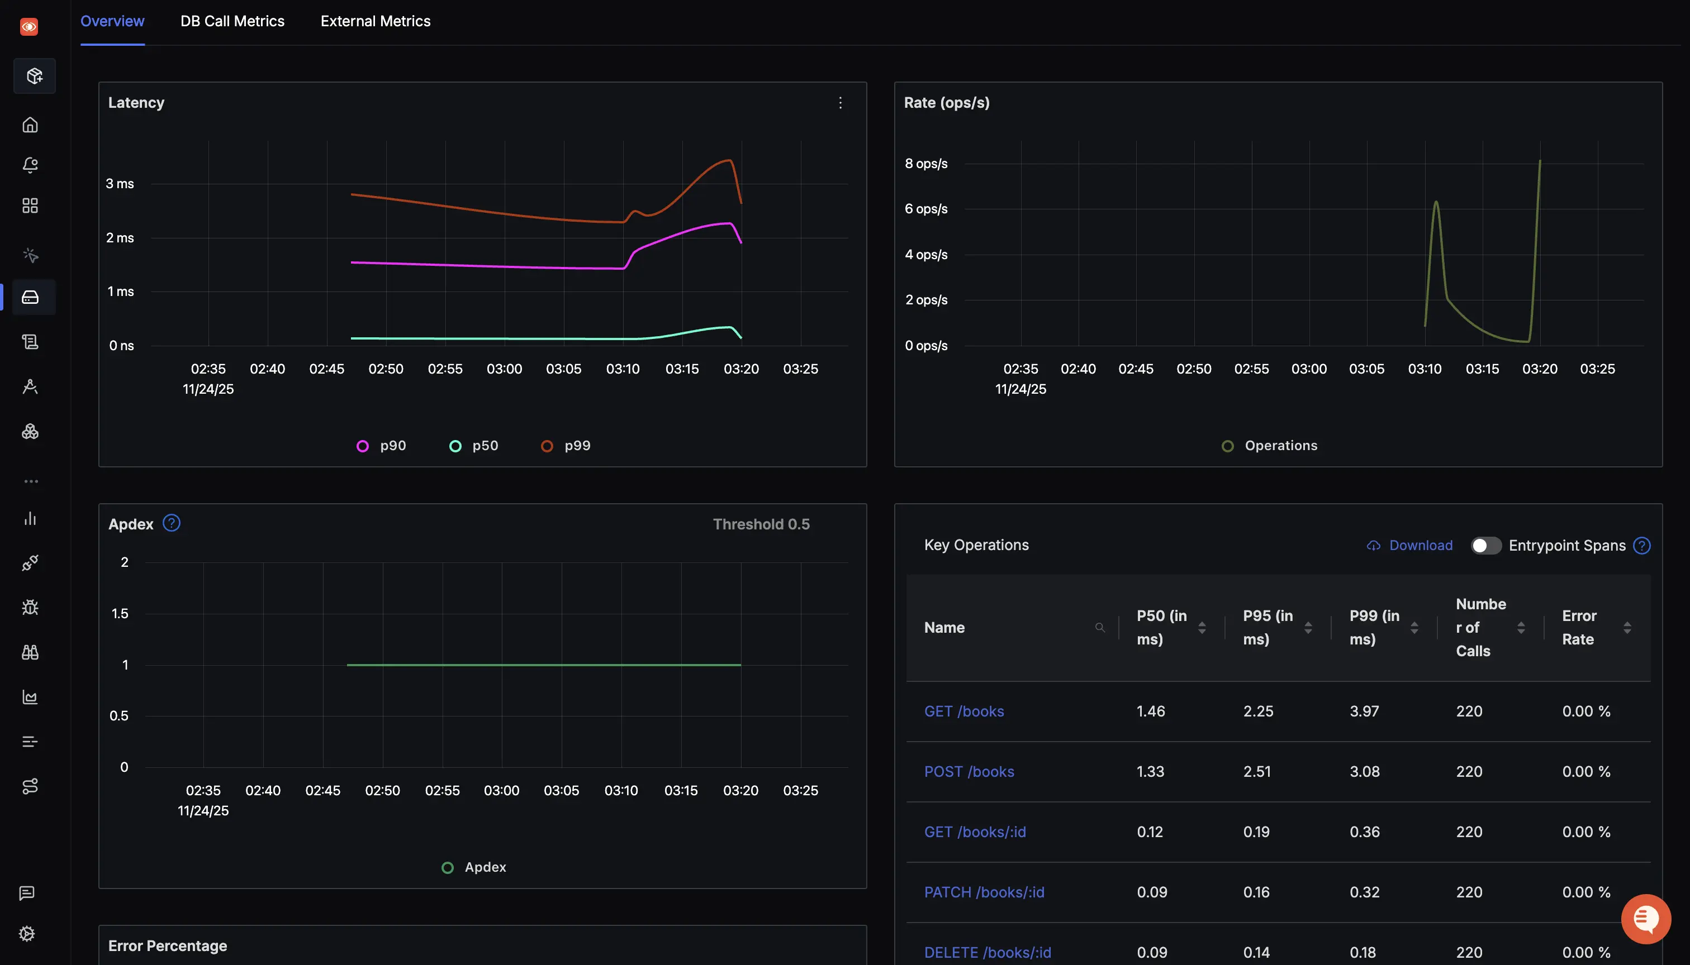Open Home from the sidebar

[x=30, y=125]
